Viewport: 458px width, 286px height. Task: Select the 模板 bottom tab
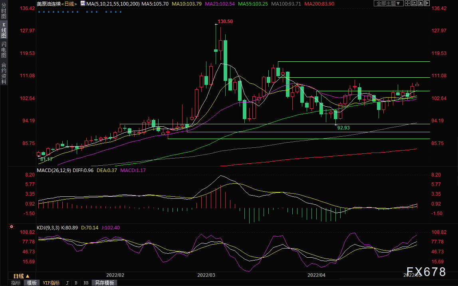[x=32, y=283]
